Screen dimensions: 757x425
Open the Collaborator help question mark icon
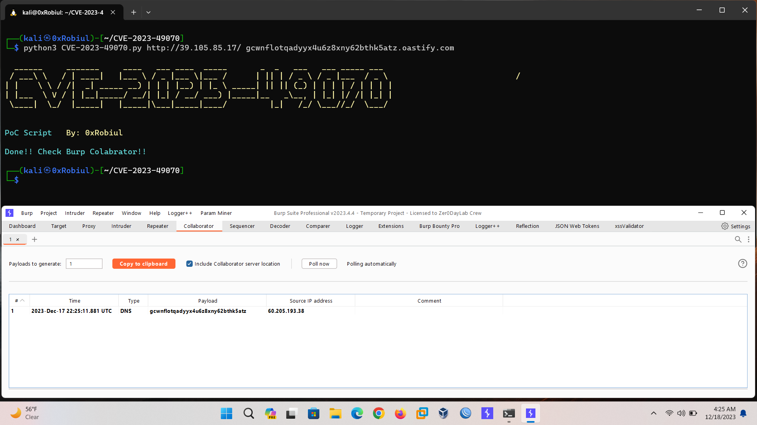742,264
